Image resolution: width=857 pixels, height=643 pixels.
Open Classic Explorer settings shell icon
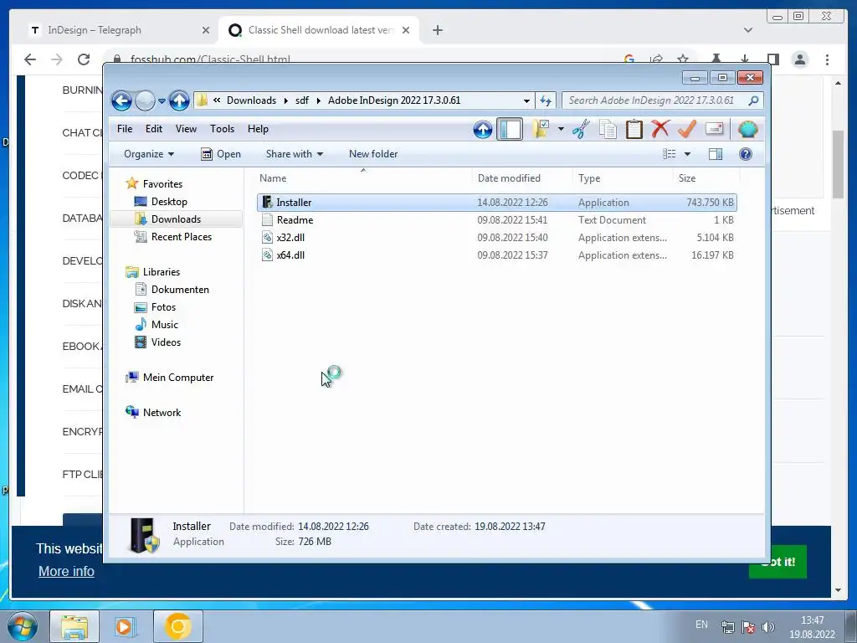pyautogui.click(x=747, y=130)
